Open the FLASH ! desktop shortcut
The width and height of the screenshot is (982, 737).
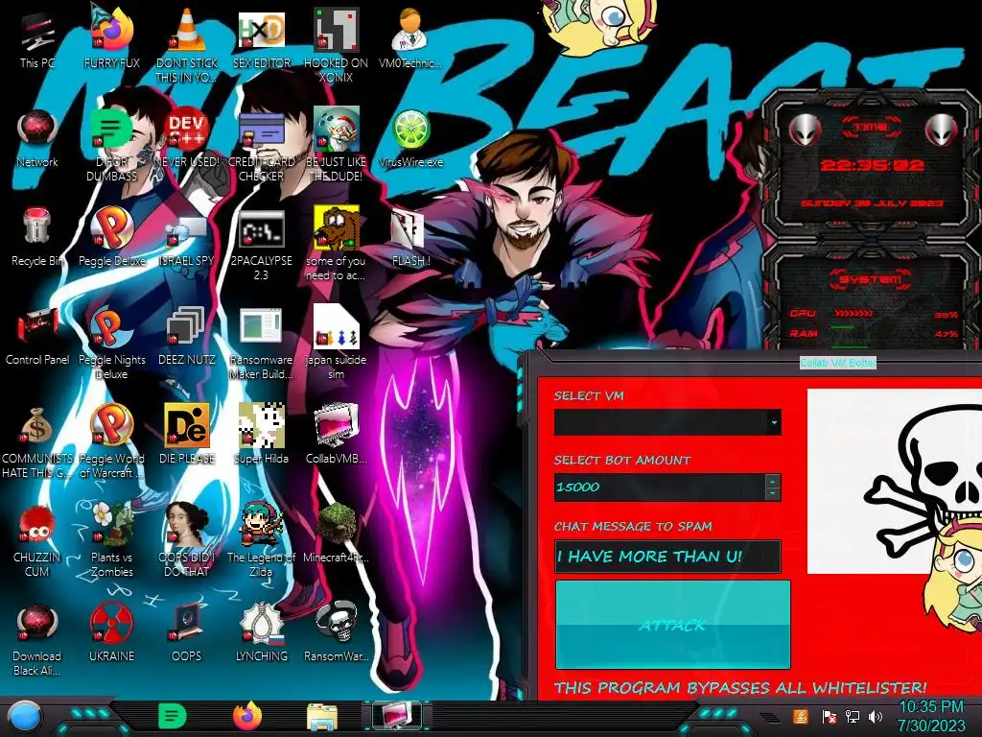point(410,237)
